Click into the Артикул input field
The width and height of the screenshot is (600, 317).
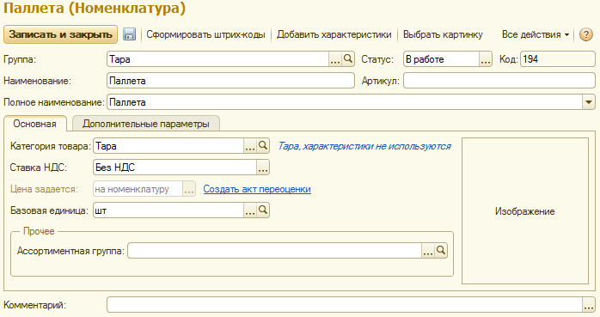pos(499,81)
